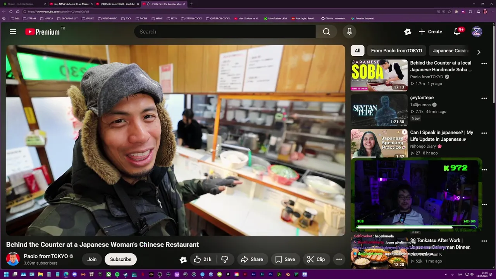Save the video to a playlist
Image resolution: width=496 pixels, height=279 pixels.
(285, 259)
